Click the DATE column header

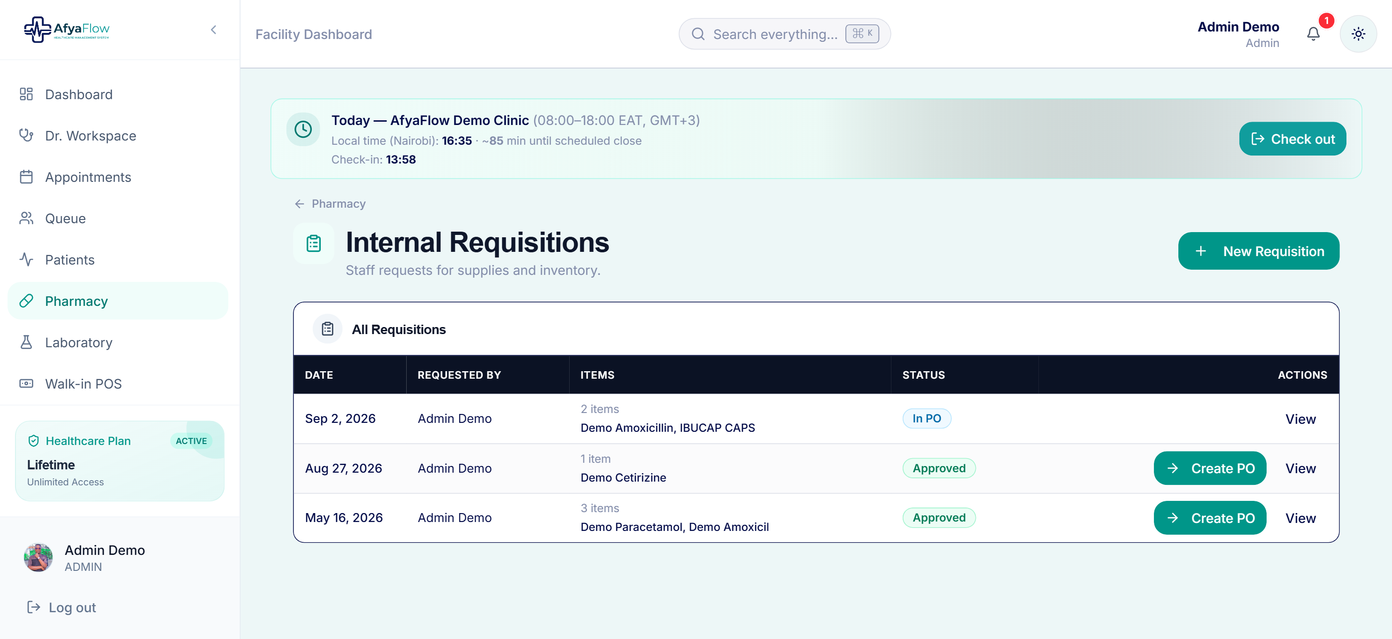(319, 374)
